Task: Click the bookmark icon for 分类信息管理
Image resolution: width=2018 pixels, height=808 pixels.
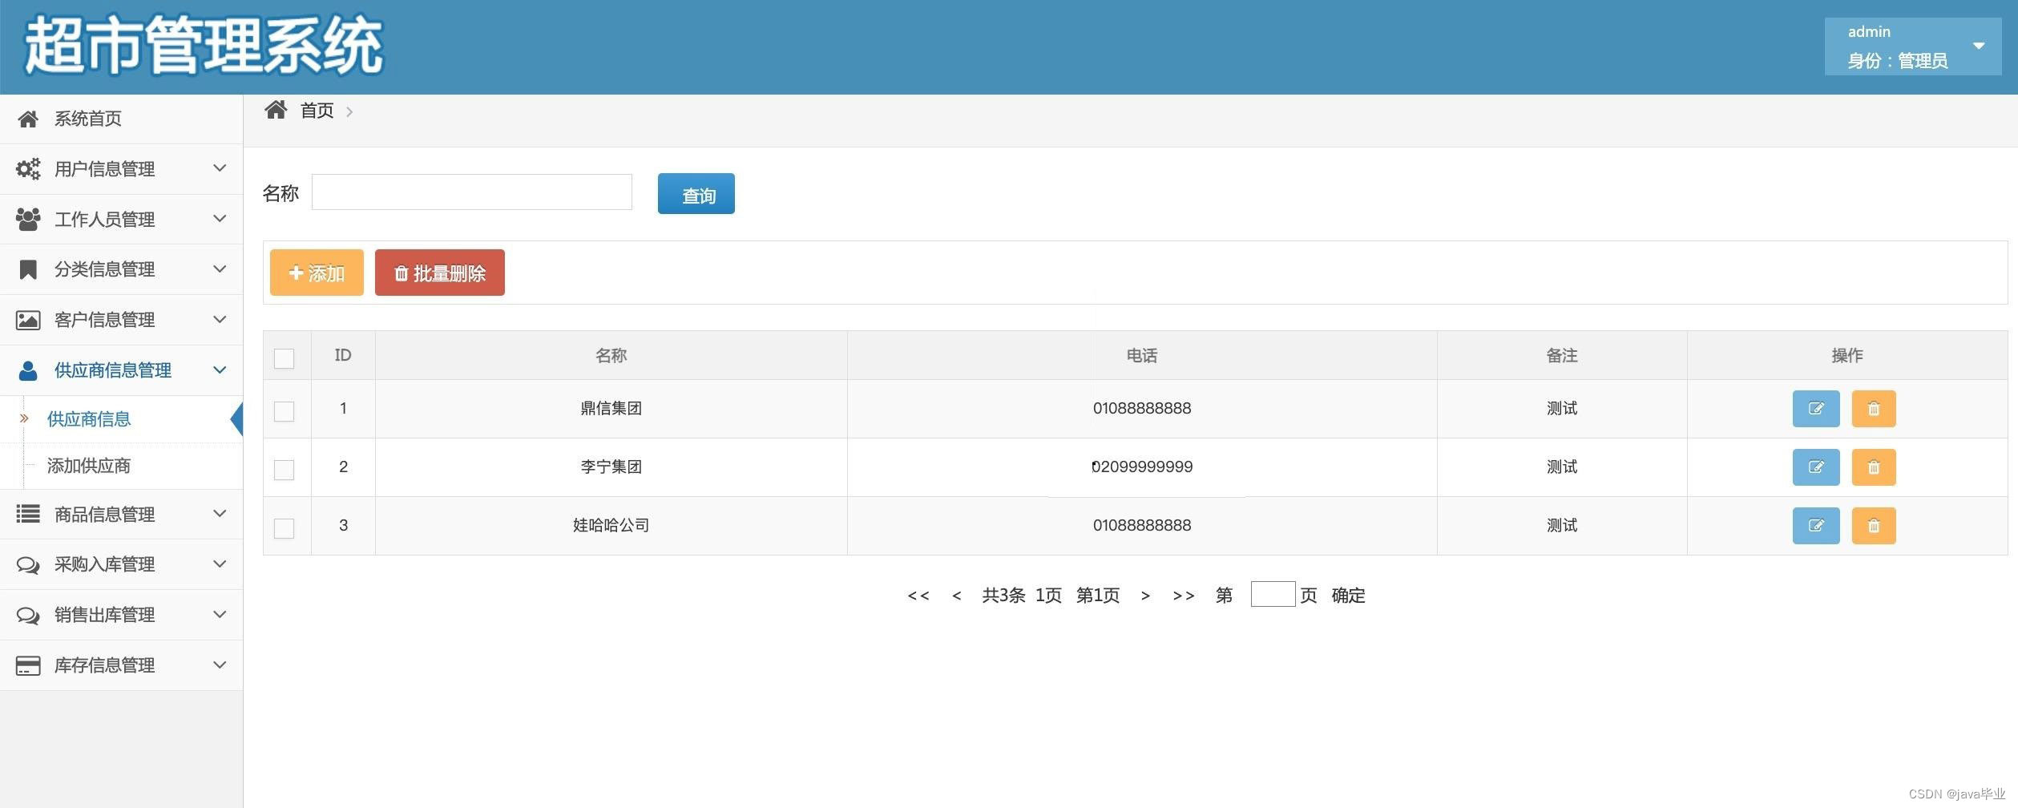Action: (28, 270)
